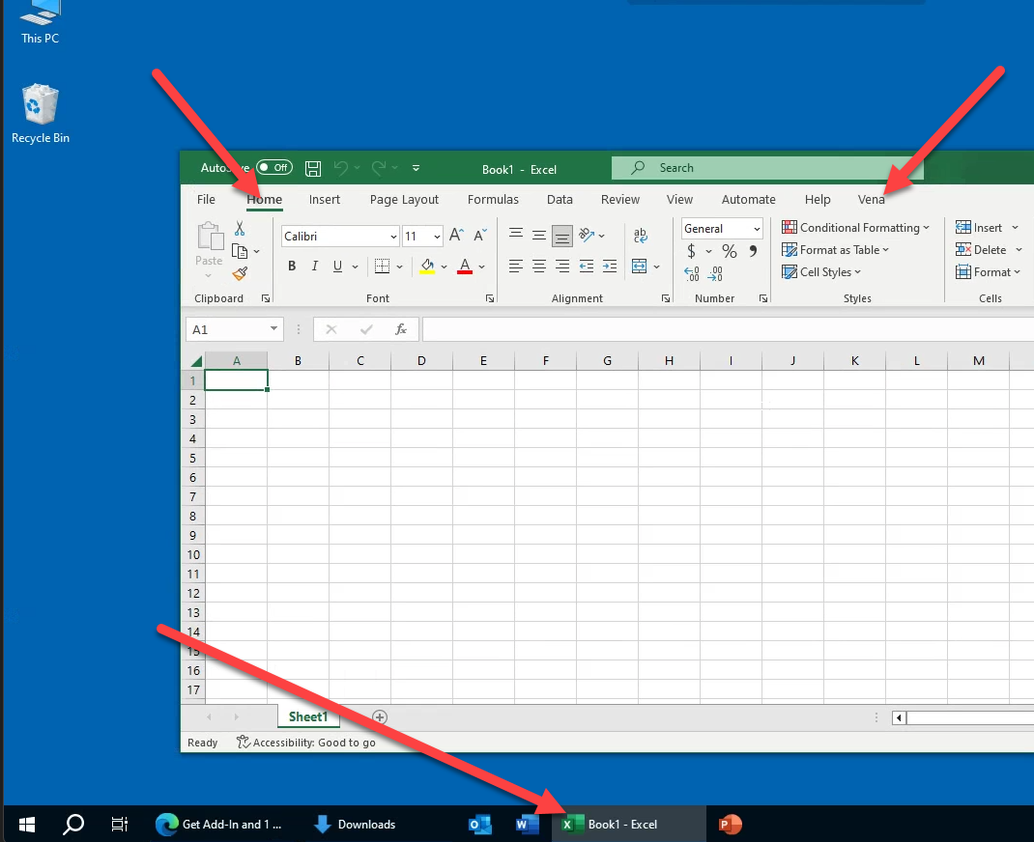1034x842 pixels.
Task: Apply Comma Style number format
Action: click(x=753, y=251)
